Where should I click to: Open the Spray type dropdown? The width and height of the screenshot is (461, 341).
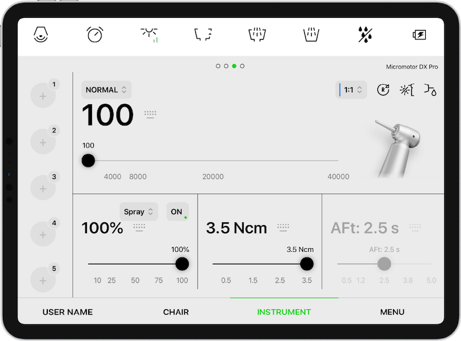point(139,211)
